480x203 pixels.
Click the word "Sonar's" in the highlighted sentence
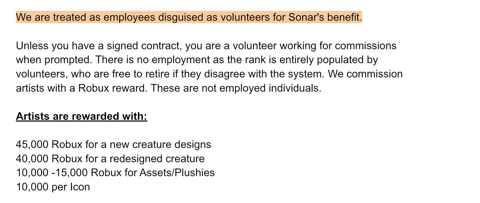pyautogui.click(x=306, y=17)
